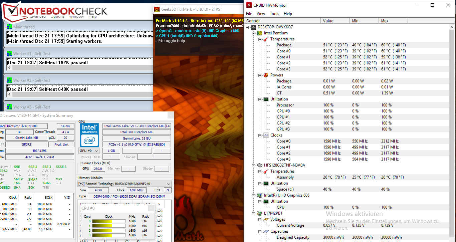Image resolution: width=456 pixels, height=242 pixels.
Task: Click the CPU chip icon beside Intel Pentium
Action: point(260,33)
